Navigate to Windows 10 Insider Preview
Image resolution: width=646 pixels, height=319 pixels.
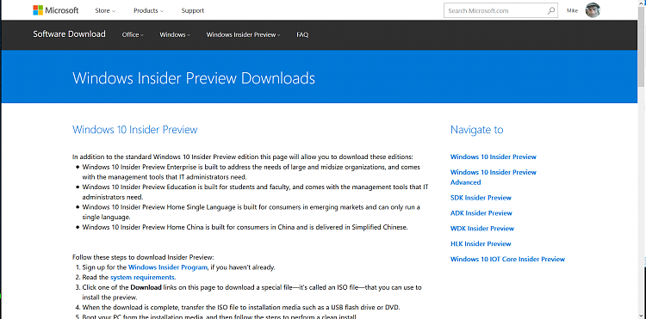click(x=494, y=156)
